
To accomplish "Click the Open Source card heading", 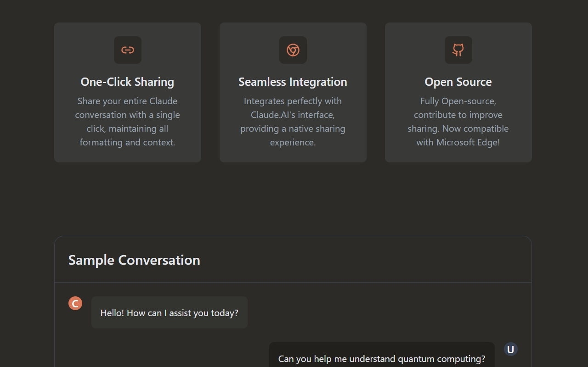I will (458, 82).
